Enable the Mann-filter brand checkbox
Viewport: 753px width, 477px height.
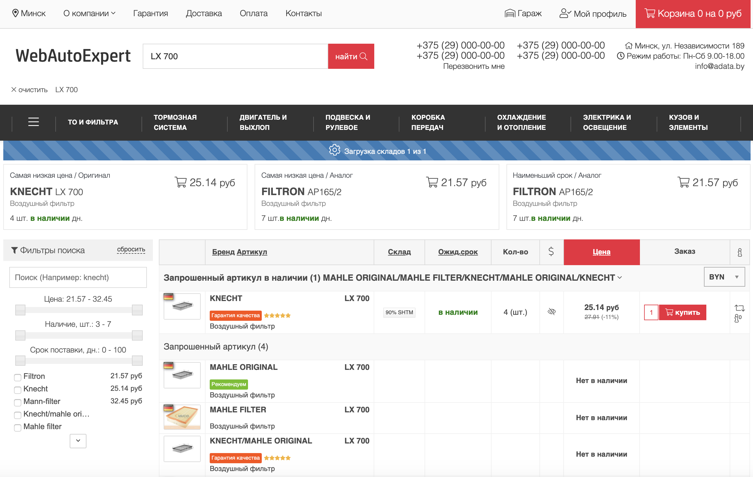tap(18, 402)
